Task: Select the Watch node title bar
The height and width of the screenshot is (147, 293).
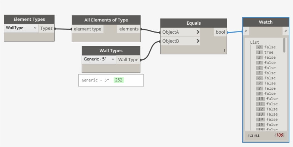Action: (265, 22)
